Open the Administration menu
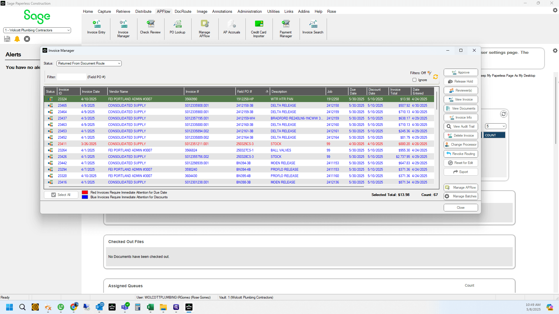Screen dimensions: 559x314 [250, 11]
